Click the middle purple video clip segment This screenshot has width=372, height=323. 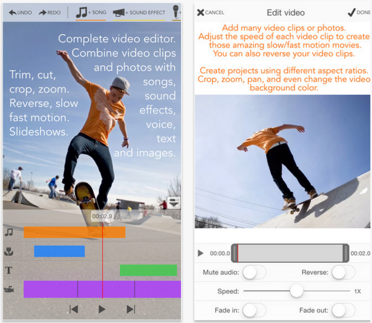click(106, 289)
